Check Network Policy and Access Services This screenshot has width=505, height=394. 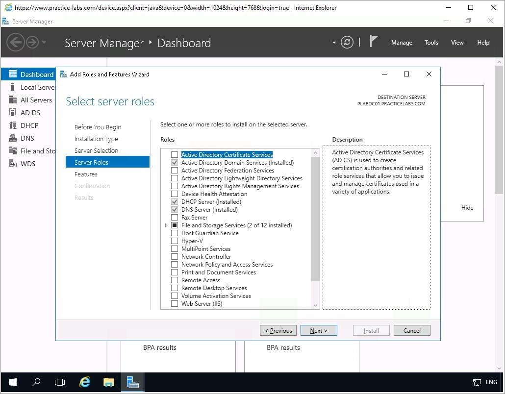175,264
